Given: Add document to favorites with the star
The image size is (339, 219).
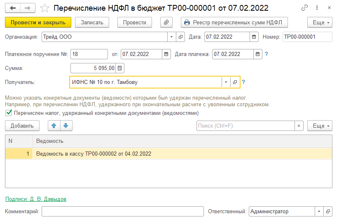Looking at the screenshot, I should [45, 8].
